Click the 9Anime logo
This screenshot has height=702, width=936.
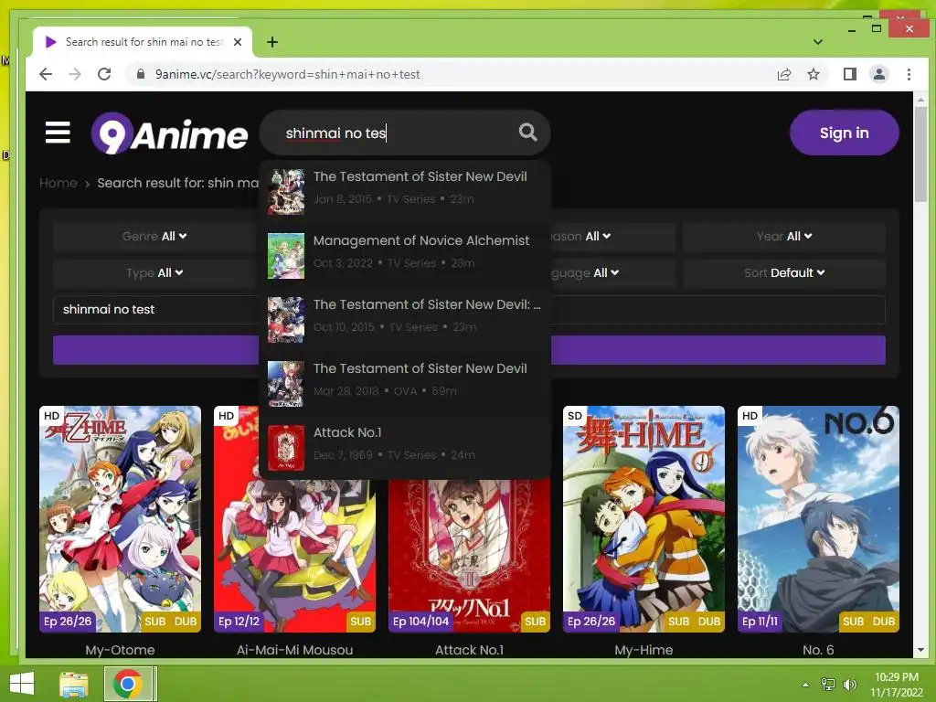pyautogui.click(x=169, y=133)
